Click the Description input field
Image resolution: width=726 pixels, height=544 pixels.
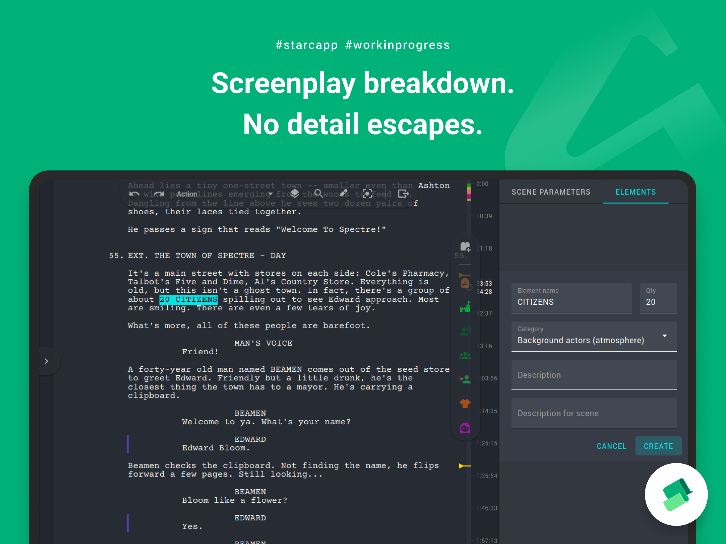click(x=594, y=375)
